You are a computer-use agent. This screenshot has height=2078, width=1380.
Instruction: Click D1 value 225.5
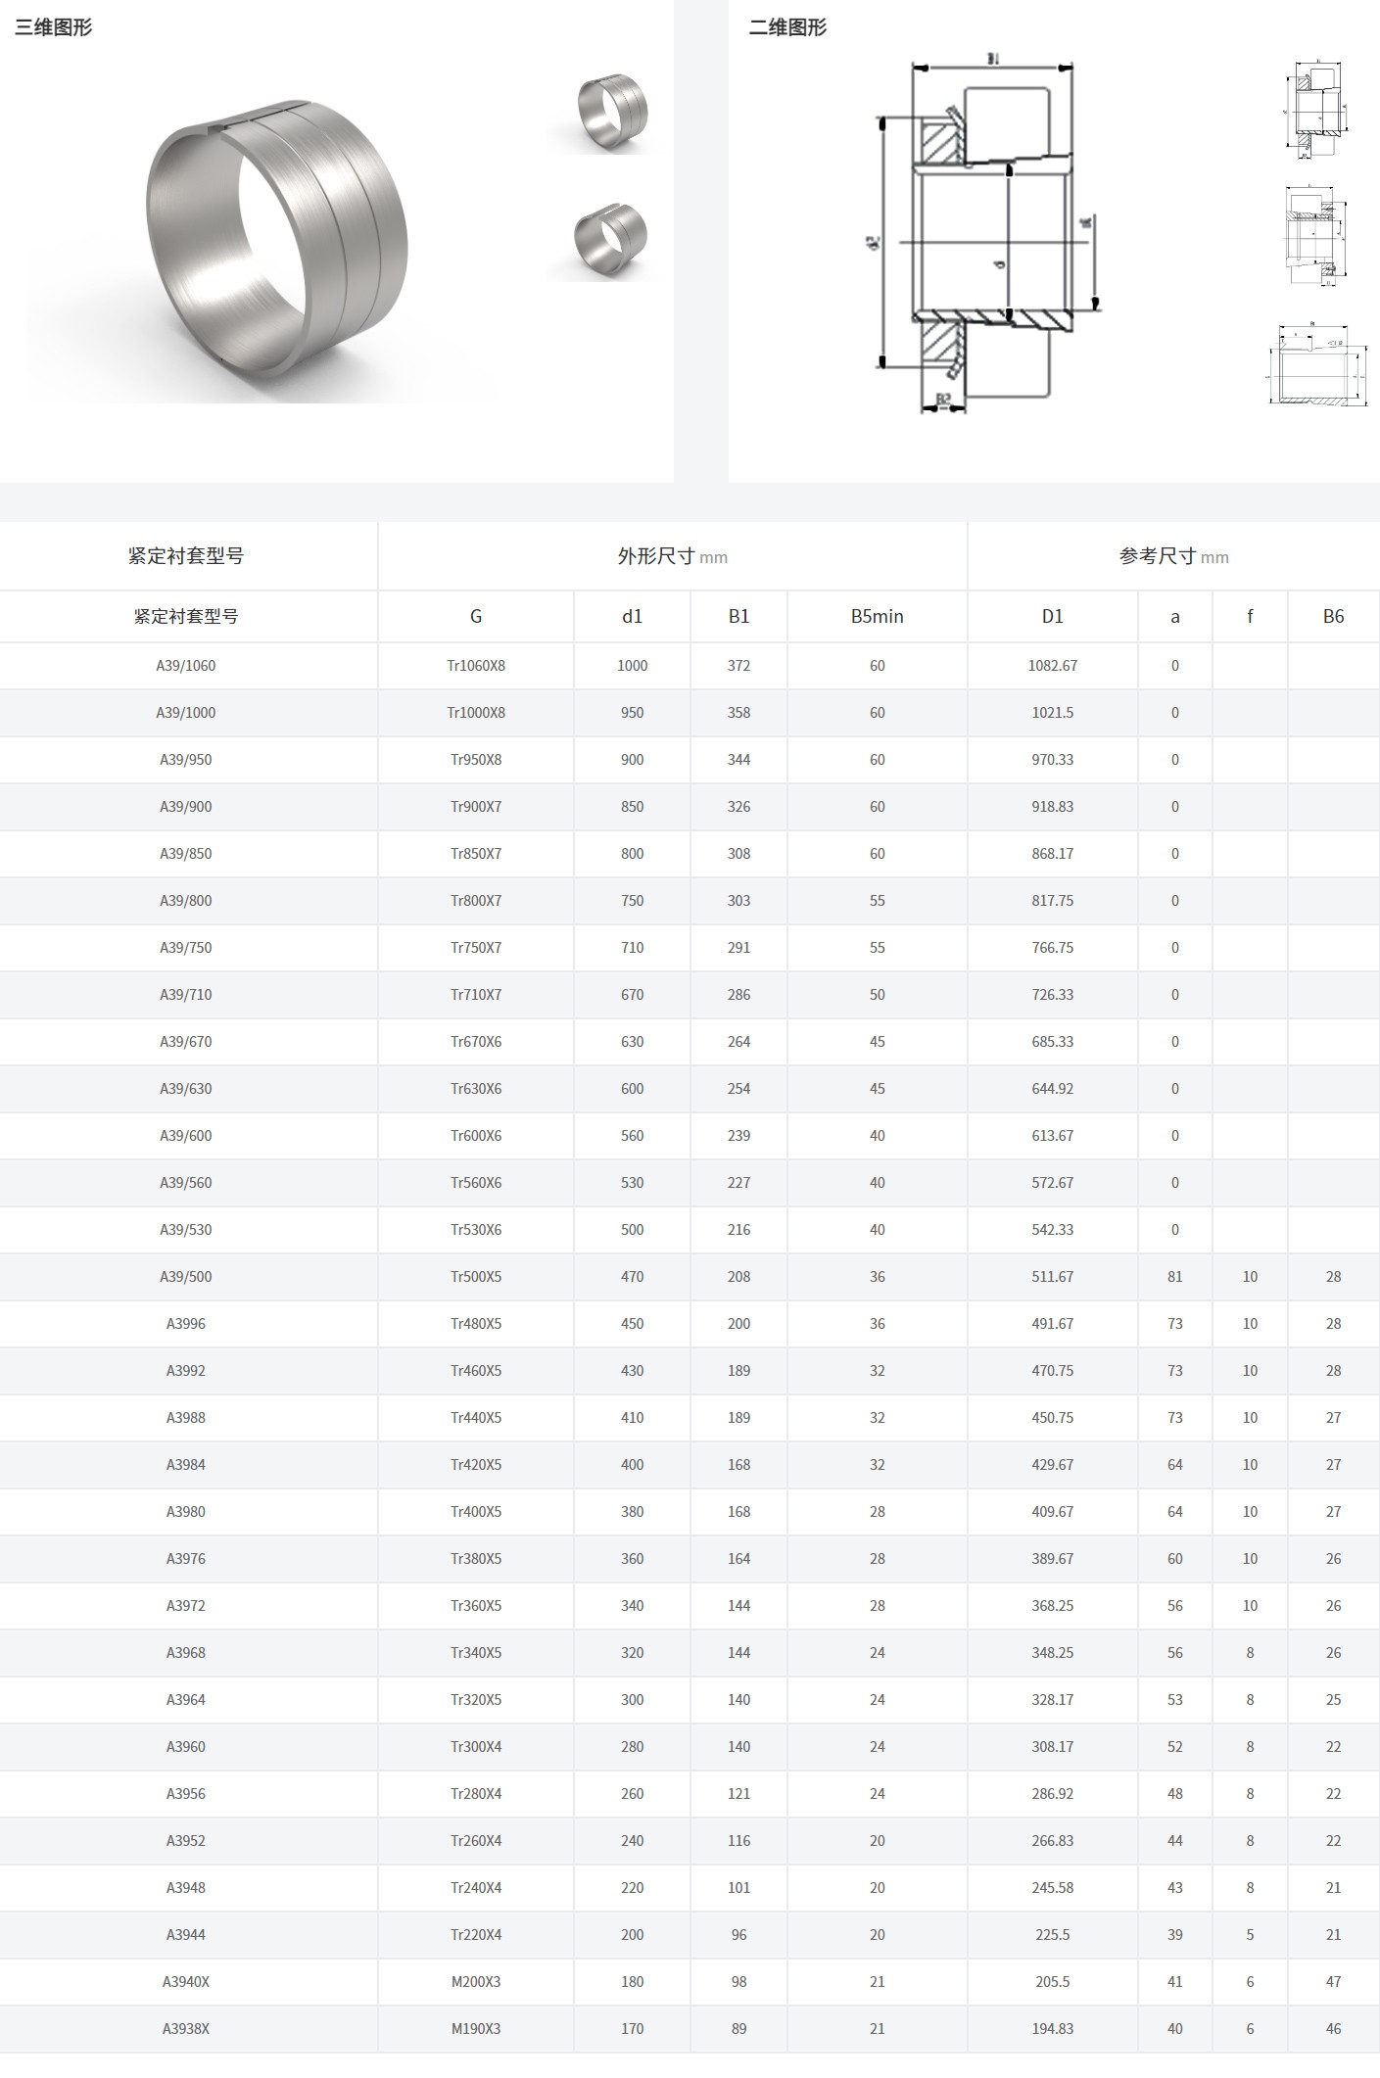click(1053, 1935)
